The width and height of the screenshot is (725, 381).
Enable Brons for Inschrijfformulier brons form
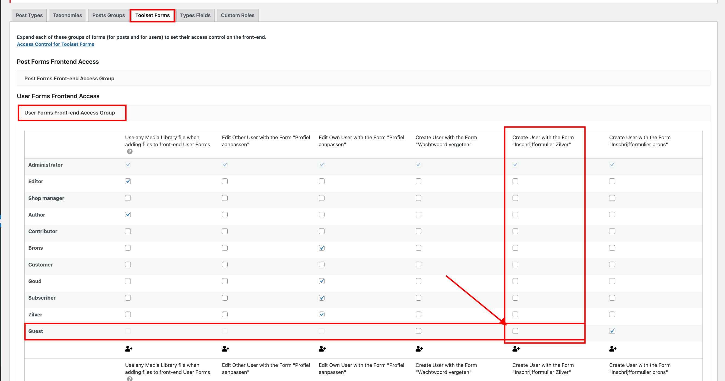612,248
